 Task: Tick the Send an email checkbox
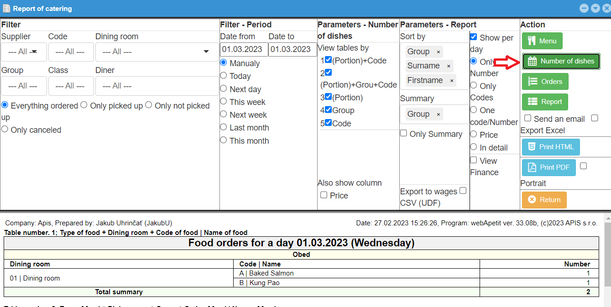[527, 118]
